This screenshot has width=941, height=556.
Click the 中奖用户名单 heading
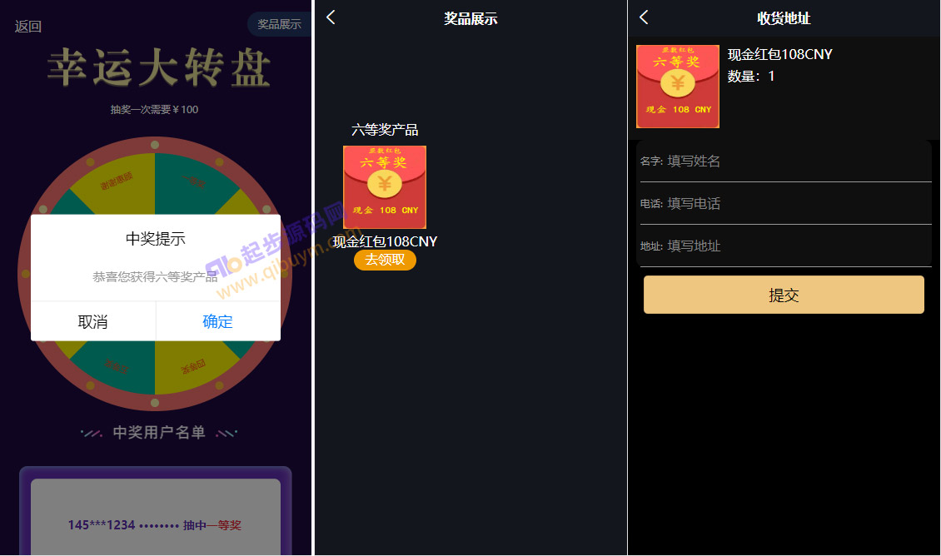pyautogui.click(x=159, y=433)
